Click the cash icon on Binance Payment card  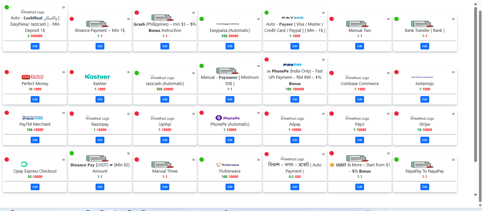[x=97, y=24]
